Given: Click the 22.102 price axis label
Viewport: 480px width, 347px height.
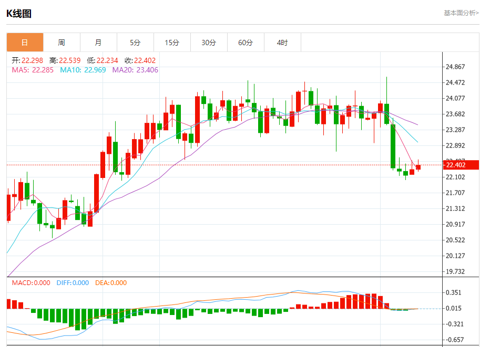Looking at the screenshot, I should tap(455, 177).
